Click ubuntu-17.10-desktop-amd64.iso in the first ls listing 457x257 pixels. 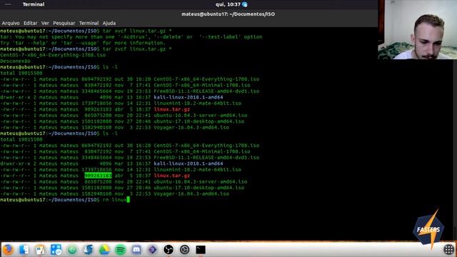[x=199, y=121]
